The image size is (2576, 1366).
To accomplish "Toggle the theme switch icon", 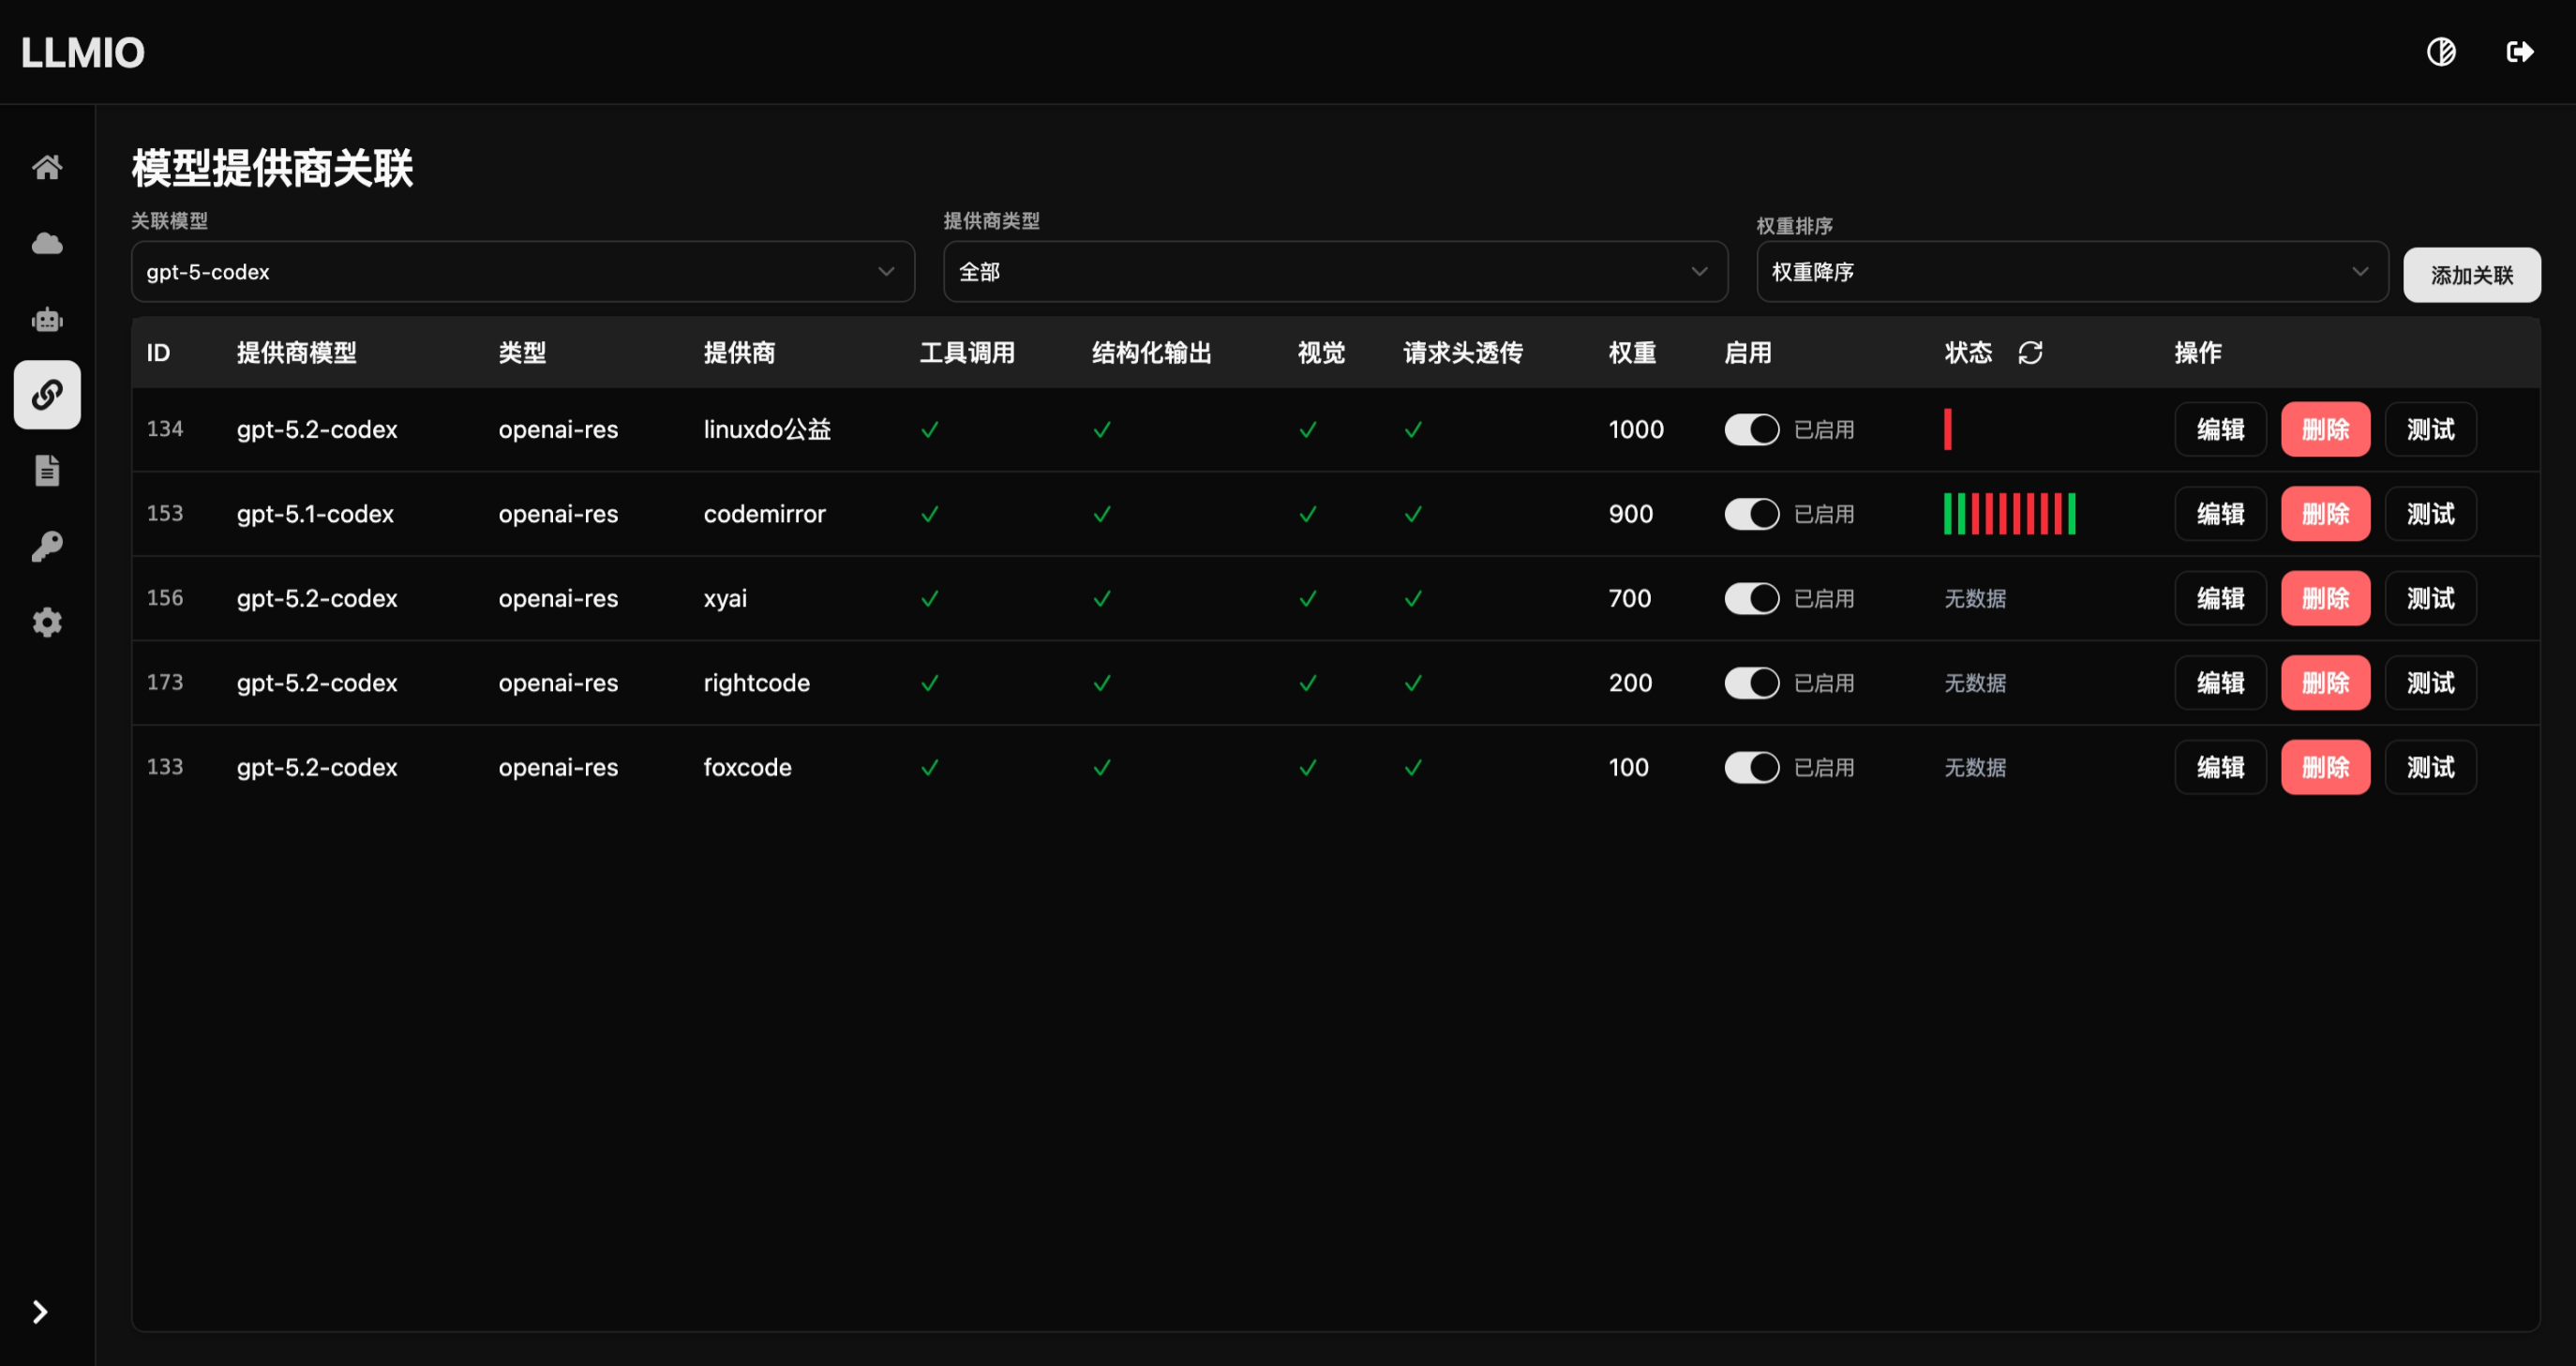I will pyautogui.click(x=2440, y=52).
